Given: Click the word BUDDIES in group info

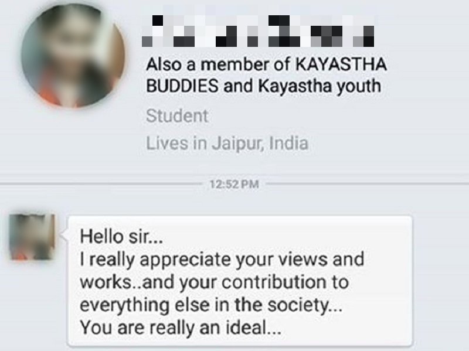Looking at the screenshot, I should point(182,86).
